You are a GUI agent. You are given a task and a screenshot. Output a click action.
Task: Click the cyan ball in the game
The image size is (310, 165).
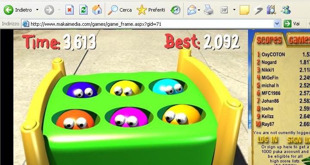[x=168, y=87]
